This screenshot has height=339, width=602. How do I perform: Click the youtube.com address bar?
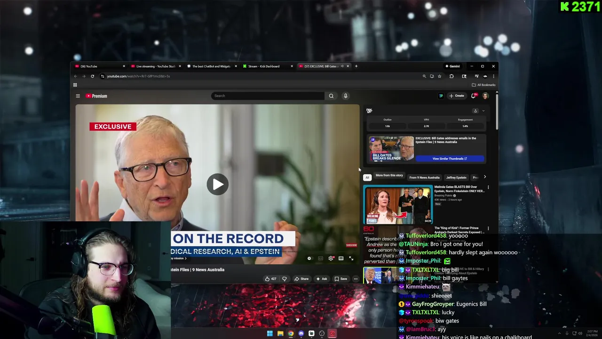click(x=259, y=76)
